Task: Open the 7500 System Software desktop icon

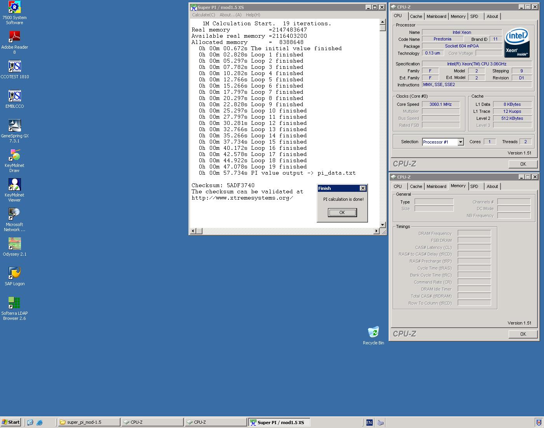Action: point(14,13)
